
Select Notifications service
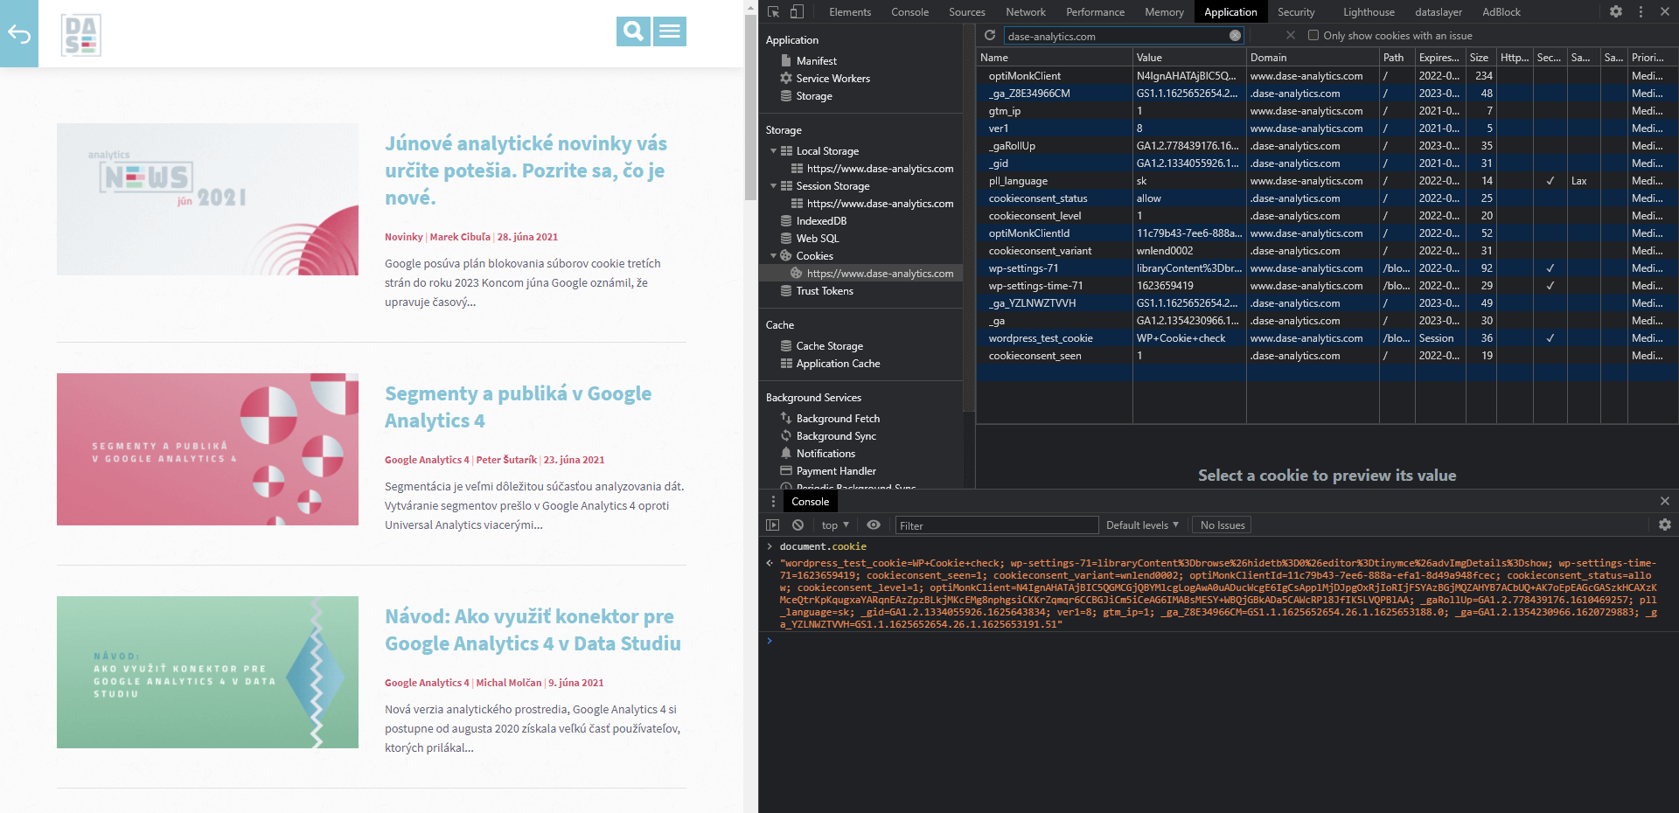(826, 453)
